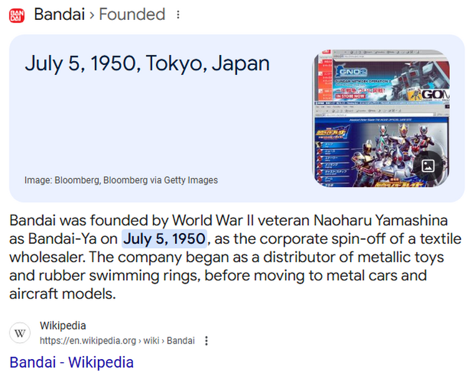Click the red Bandai logo icon

(x=16, y=16)
